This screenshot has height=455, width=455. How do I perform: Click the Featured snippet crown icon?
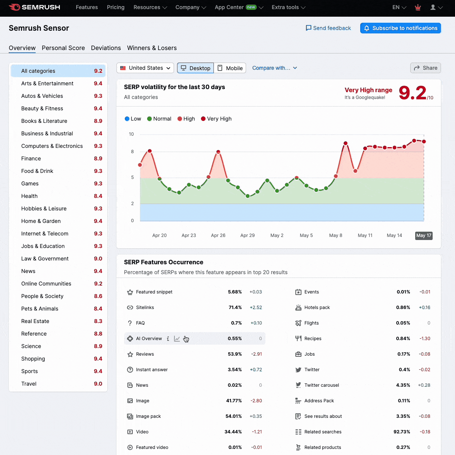pos(130,292)
